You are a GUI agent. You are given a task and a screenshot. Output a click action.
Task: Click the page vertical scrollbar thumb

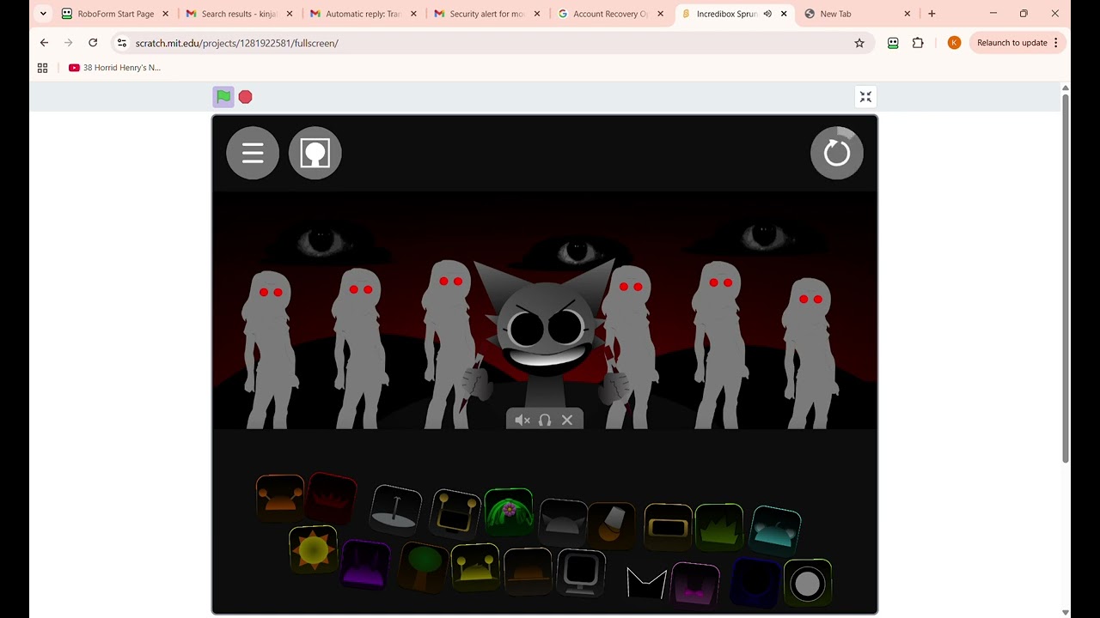[x=1066, y=277]
